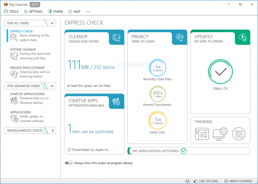Click the support headset icon in status bar
Viewport: 258px width, 184px height.
pyautogui.click(x=188, y=181)
